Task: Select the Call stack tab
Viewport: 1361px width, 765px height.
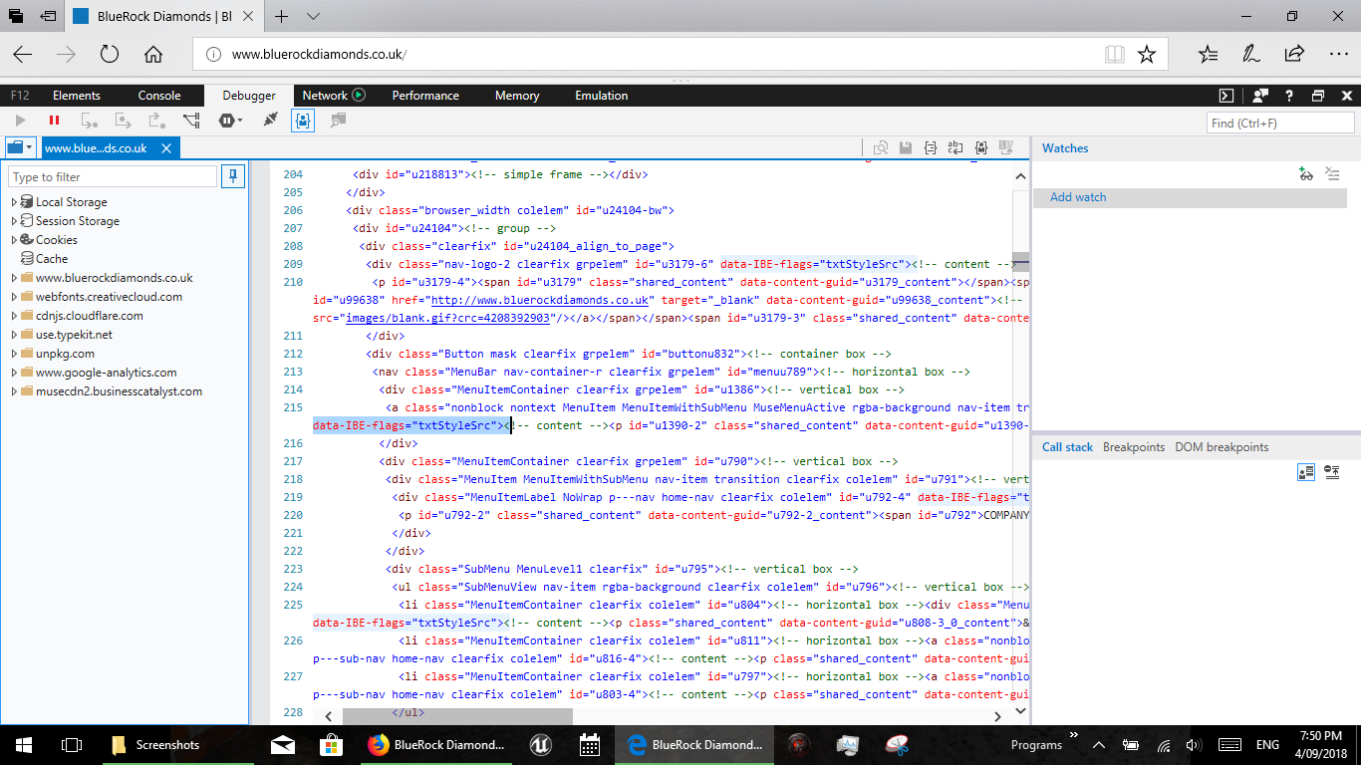Action: point(1067,447)
